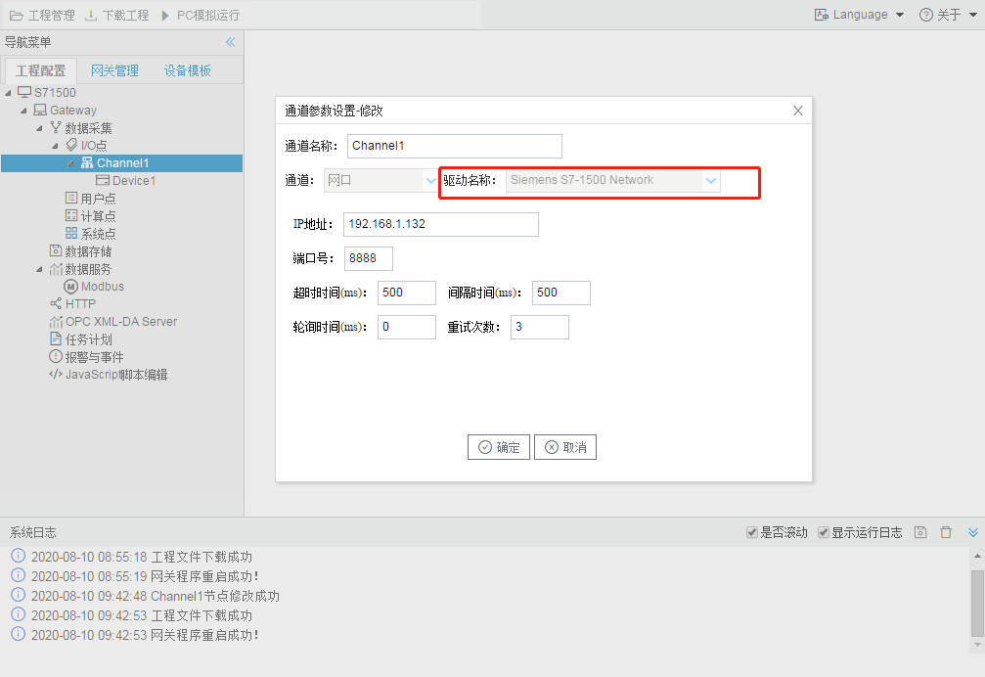Open the 关于 help menu
The image size is (985, 677).
pos(948,15)
